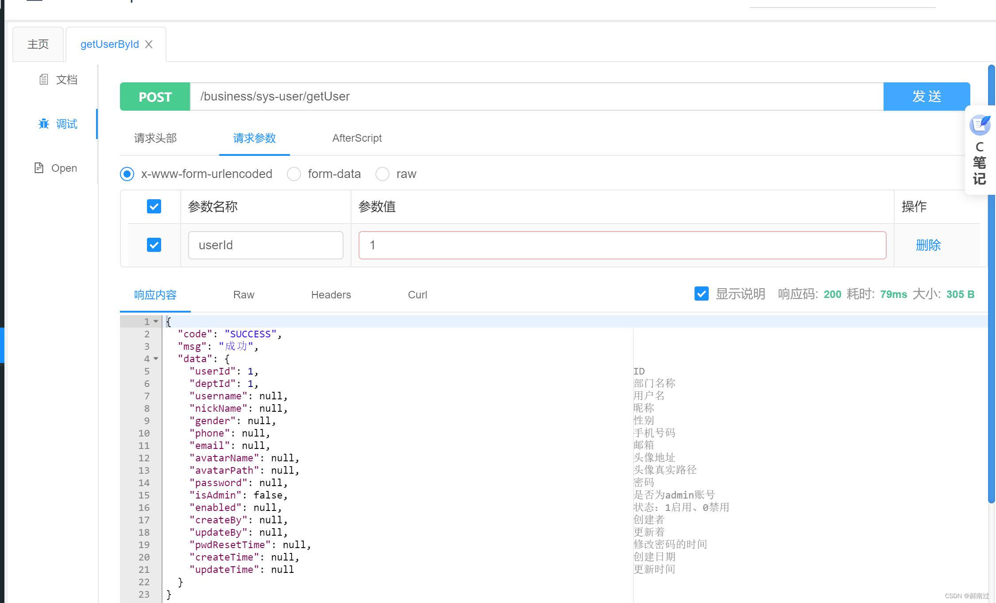This screenshot has height=603, width=996.
Task: Open the AfterScript tab
Action: pos(357,138)
